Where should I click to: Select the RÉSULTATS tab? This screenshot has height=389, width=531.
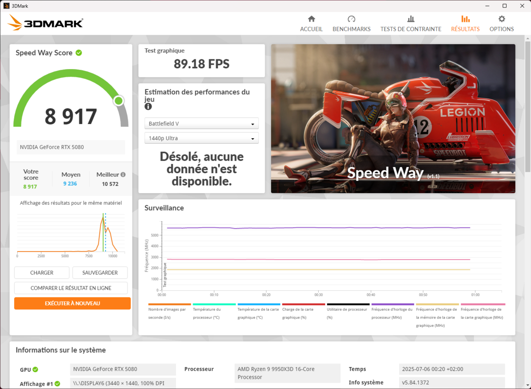tap(465, 24)
